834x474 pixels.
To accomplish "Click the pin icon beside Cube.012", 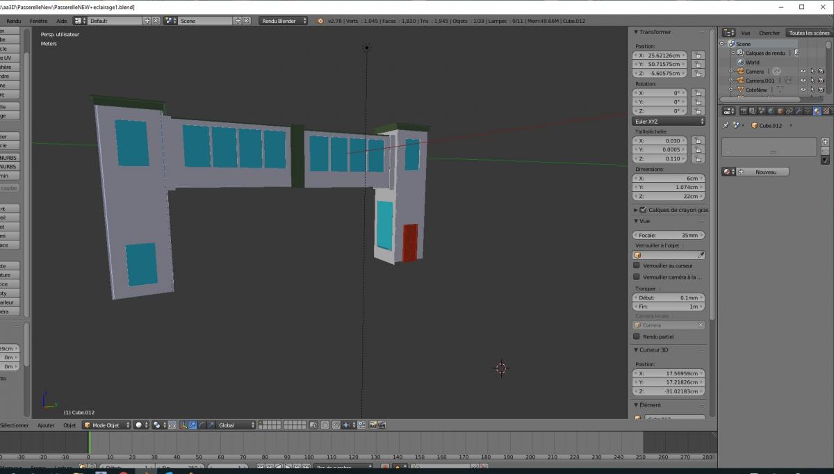I will [x=726, y=126].
